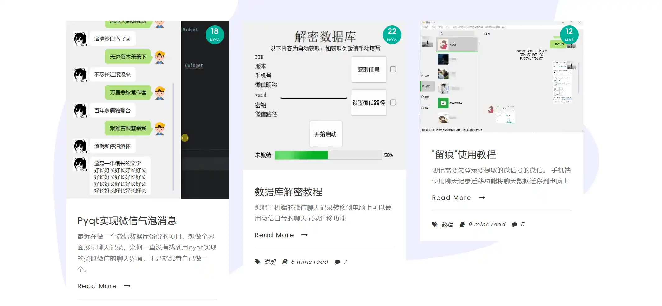Click the 18 Nov. date badge
The width and height of the screenshot is (662, 306).
click(215, 35)
